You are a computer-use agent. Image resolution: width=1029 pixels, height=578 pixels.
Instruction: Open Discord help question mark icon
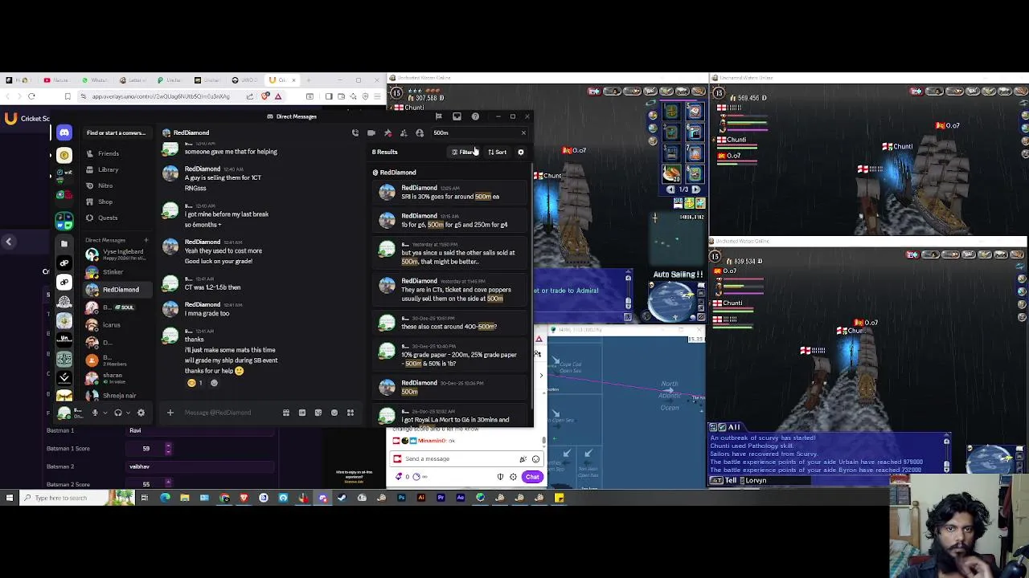(x=475, y=116)
